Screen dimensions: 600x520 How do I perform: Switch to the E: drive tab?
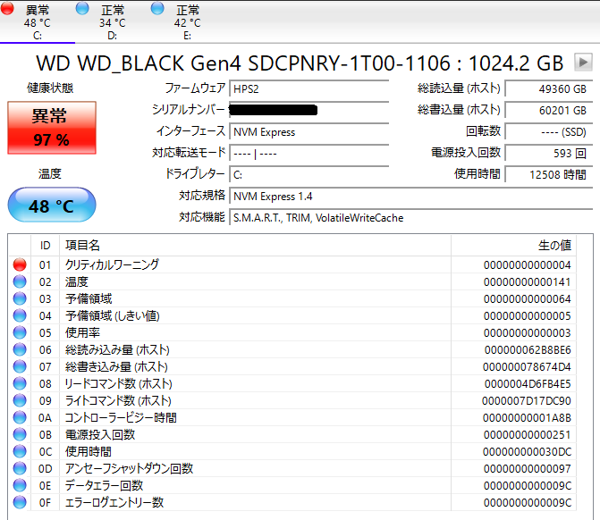tap(187, 21)
